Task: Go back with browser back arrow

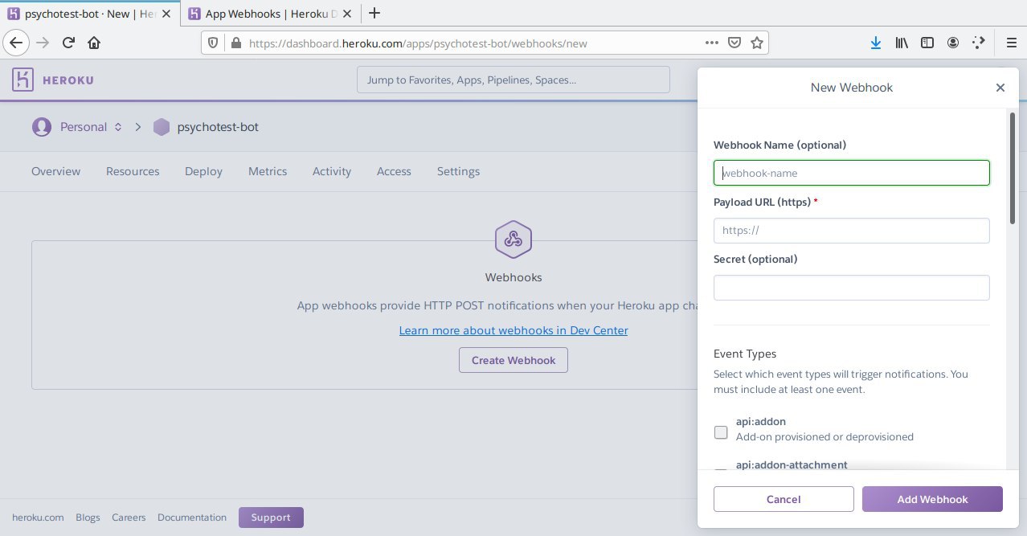Action: [18, 43]
